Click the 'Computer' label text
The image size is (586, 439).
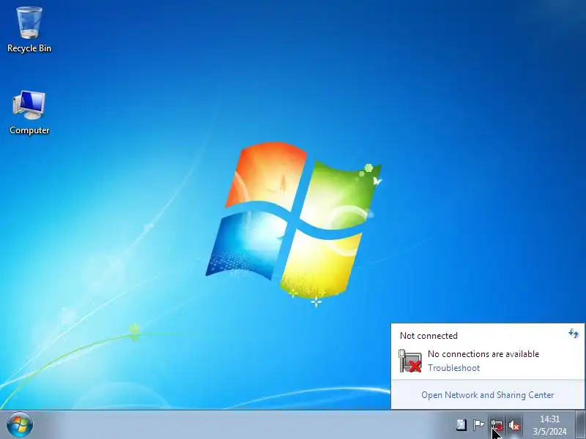pyautogui.click(x=29, y=130)
